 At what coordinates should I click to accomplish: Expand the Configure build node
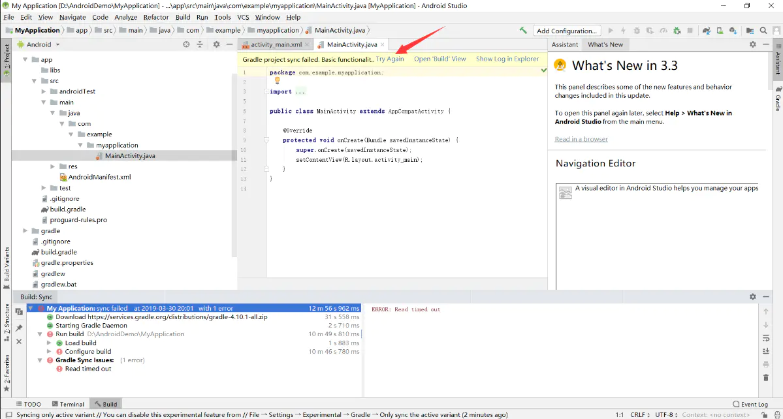tap(49, 352)
